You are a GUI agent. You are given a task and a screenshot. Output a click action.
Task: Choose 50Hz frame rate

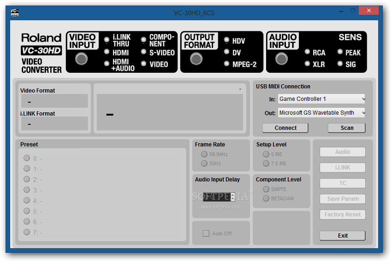(x=204, y=163)
